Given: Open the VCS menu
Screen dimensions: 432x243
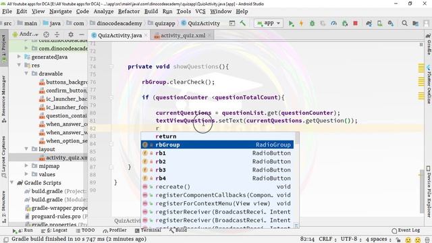Looking at the screenshot, I should coord(200,11).
